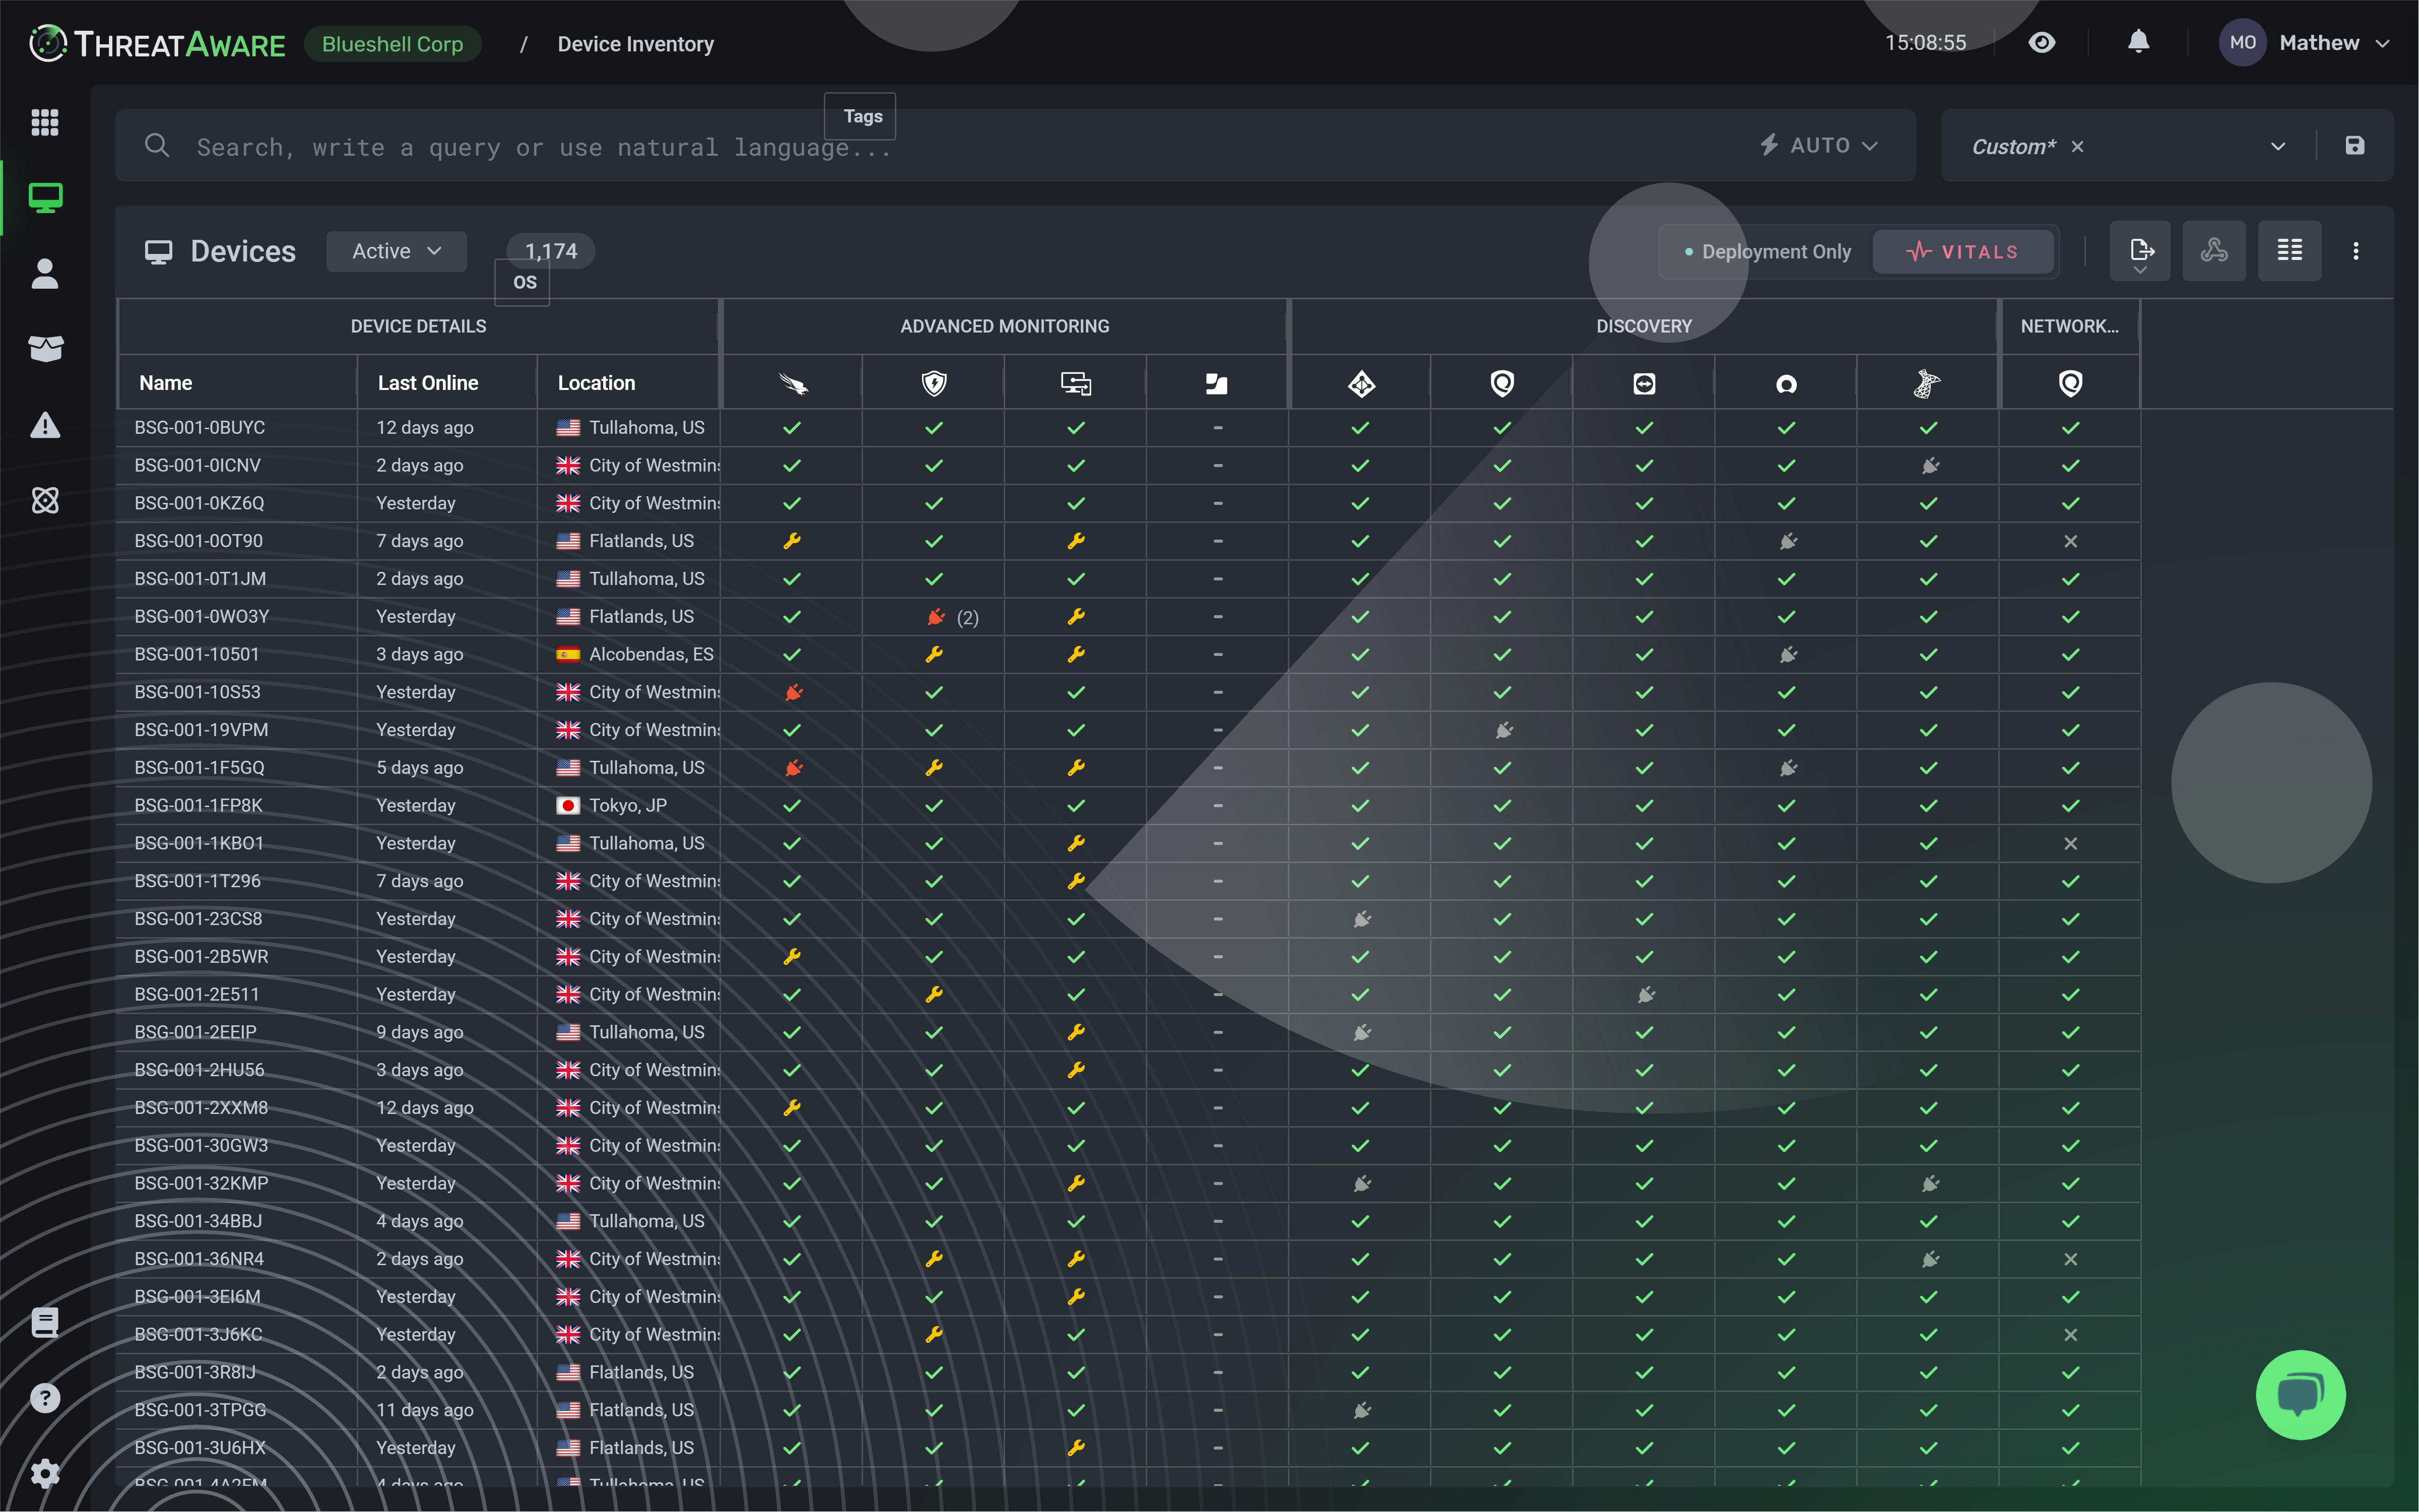Click the export devices icon
Viewport: 2419px width, 1512px height.
[x=2140, y=251]
